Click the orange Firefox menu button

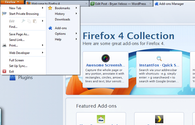coord(12,2)
